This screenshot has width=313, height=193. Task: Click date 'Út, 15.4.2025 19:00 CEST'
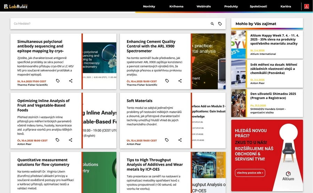[142, 141]
